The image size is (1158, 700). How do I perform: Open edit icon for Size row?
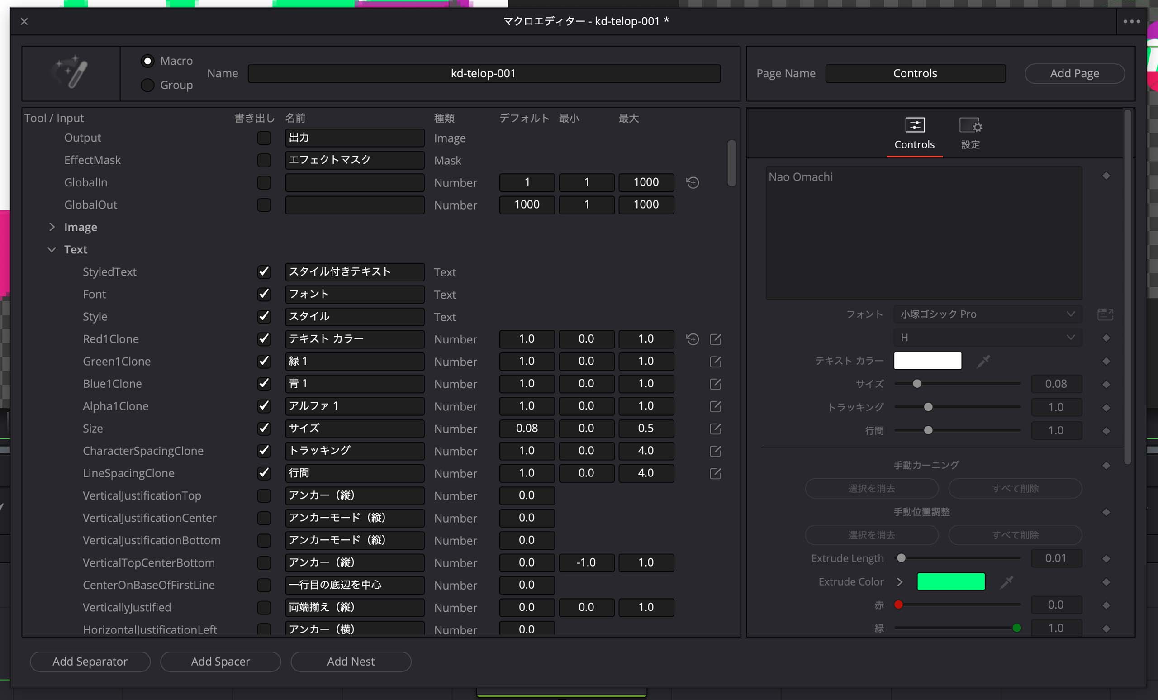click(715, 428)
